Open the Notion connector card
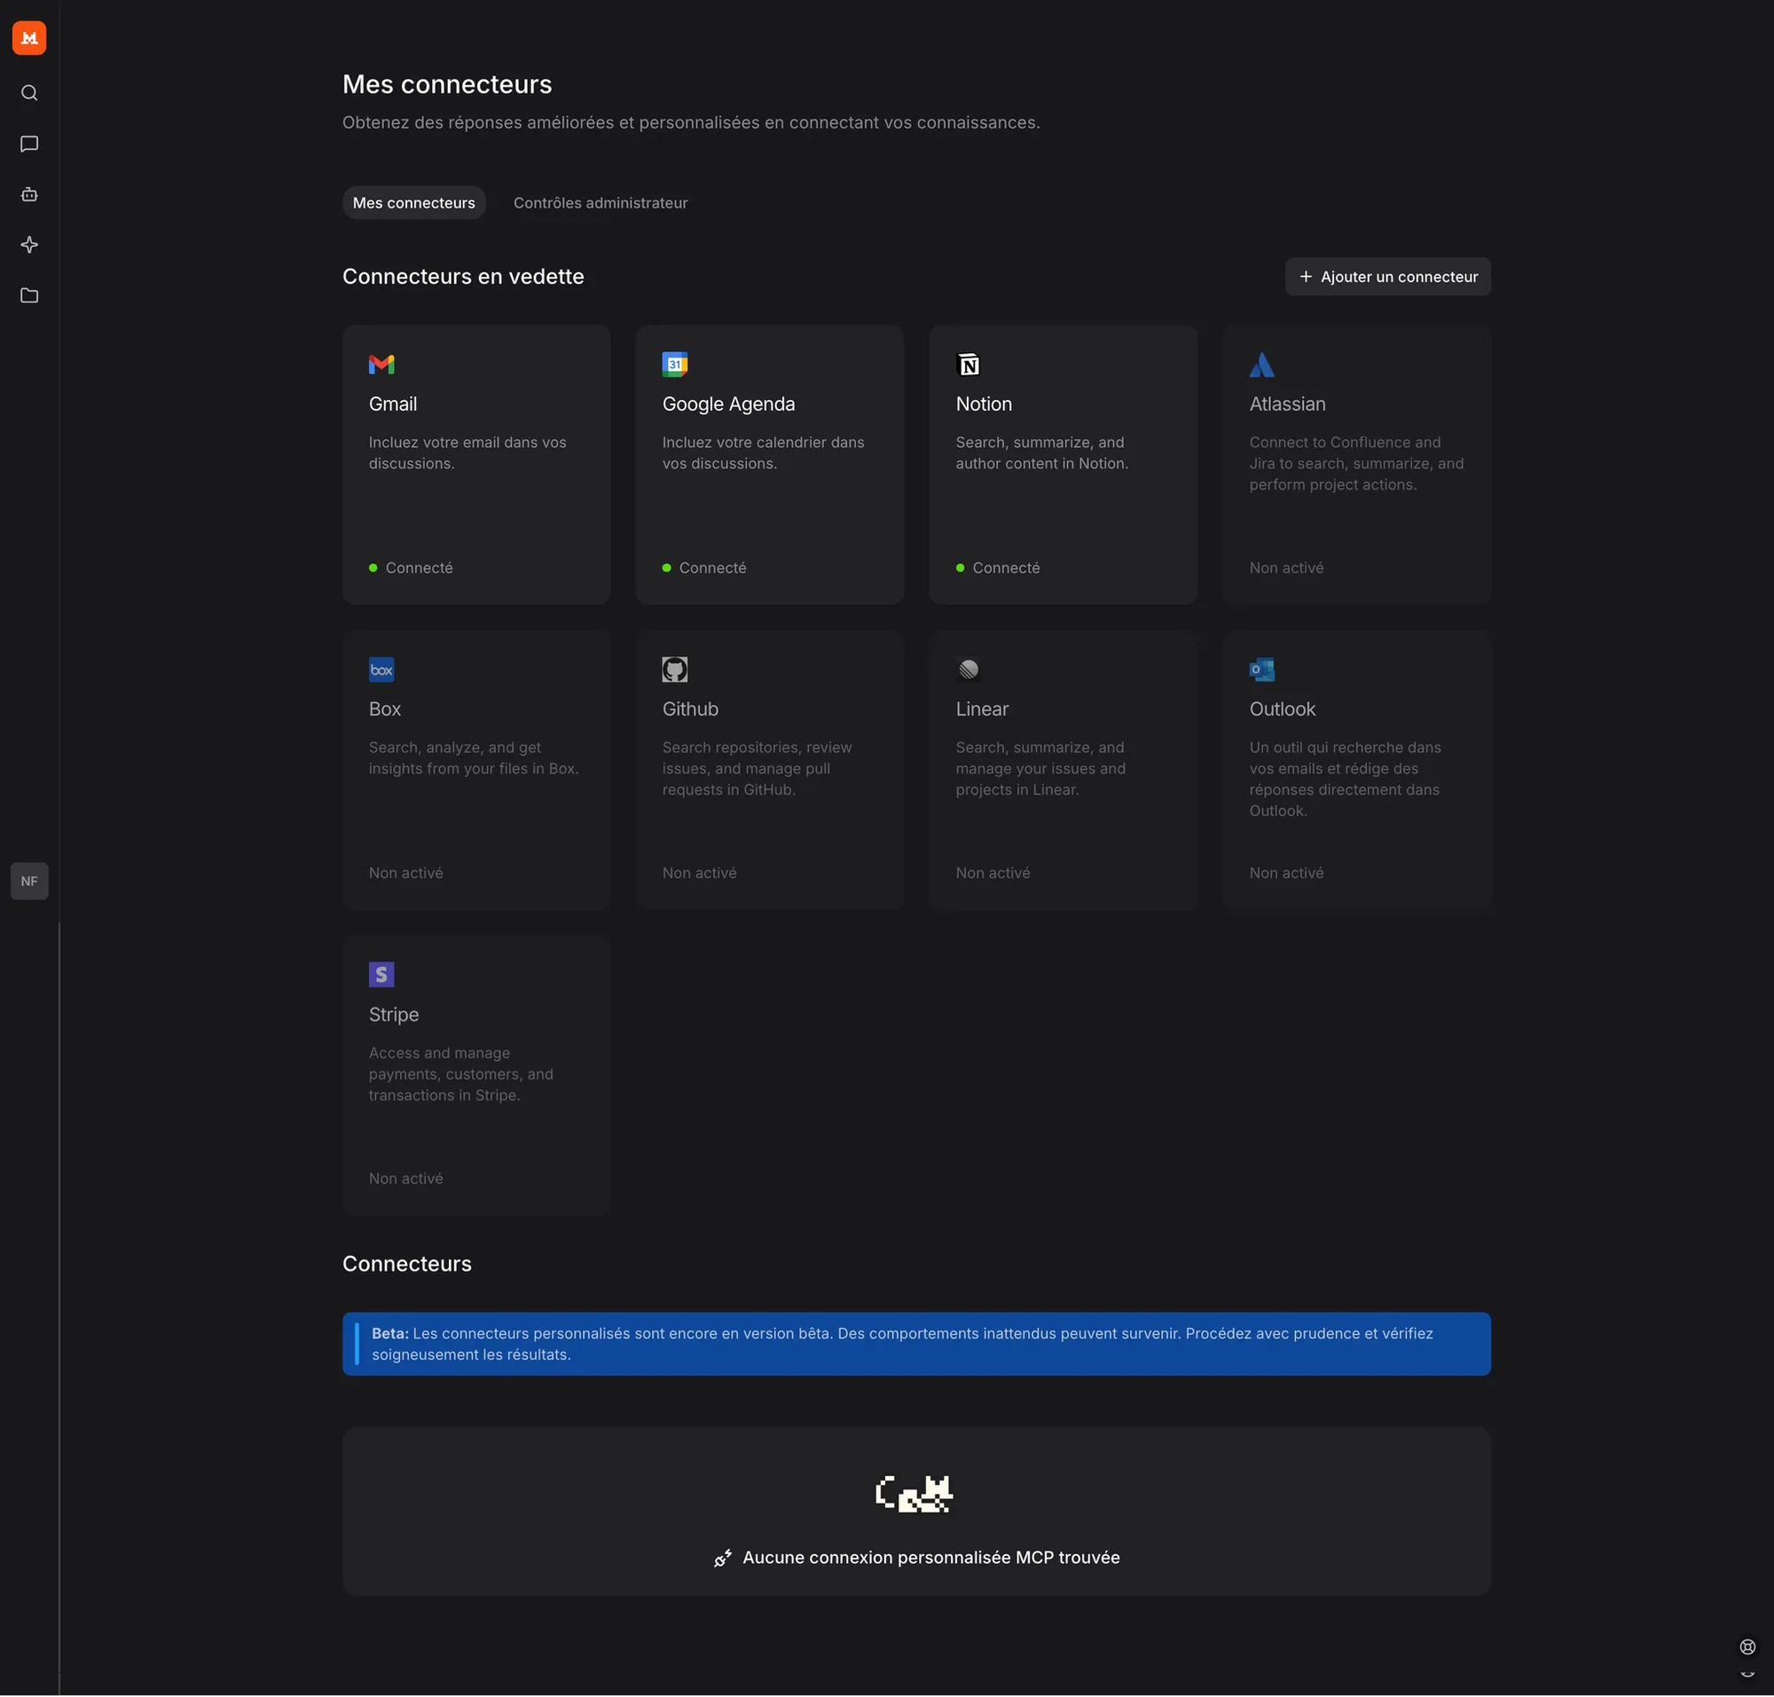The height and width of the screenshot is (1697, 1774). coord(1062,464)
